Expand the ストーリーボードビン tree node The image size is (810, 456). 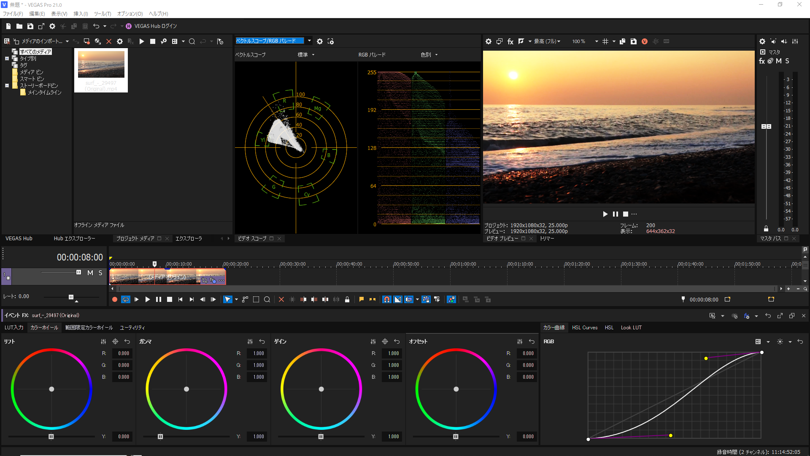point(7,86)
